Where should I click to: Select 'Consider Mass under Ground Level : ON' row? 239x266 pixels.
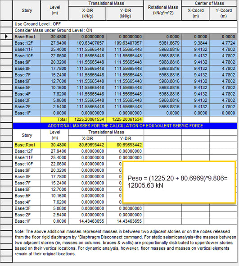coord(125,30)
